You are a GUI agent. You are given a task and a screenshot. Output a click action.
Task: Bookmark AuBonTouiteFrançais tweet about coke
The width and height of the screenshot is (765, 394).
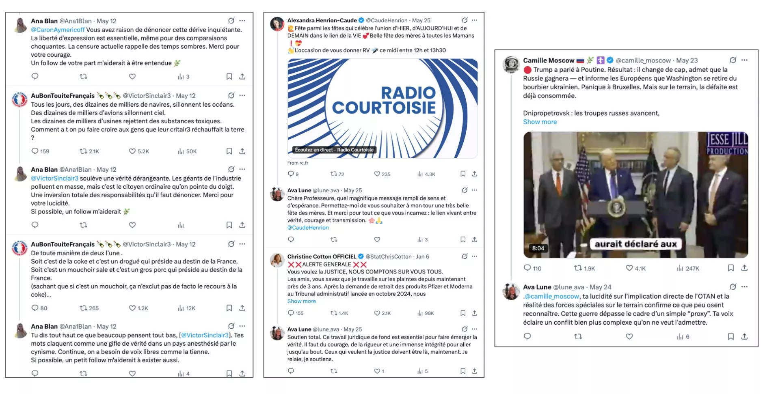coord(229,308)
